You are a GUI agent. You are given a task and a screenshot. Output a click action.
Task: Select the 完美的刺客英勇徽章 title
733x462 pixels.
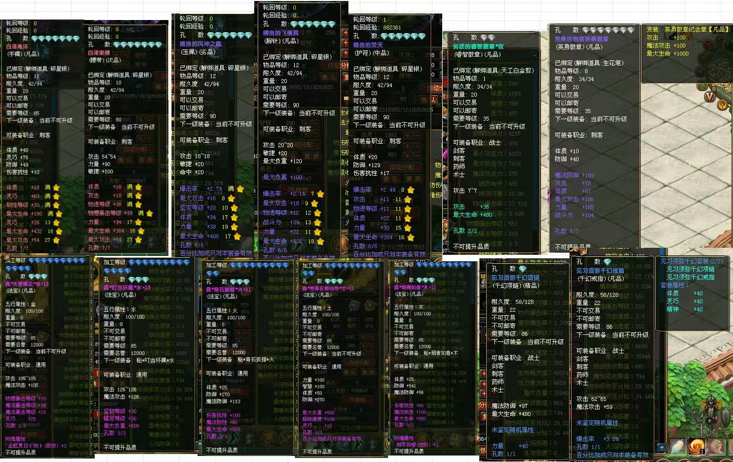(x=582, y=39)
